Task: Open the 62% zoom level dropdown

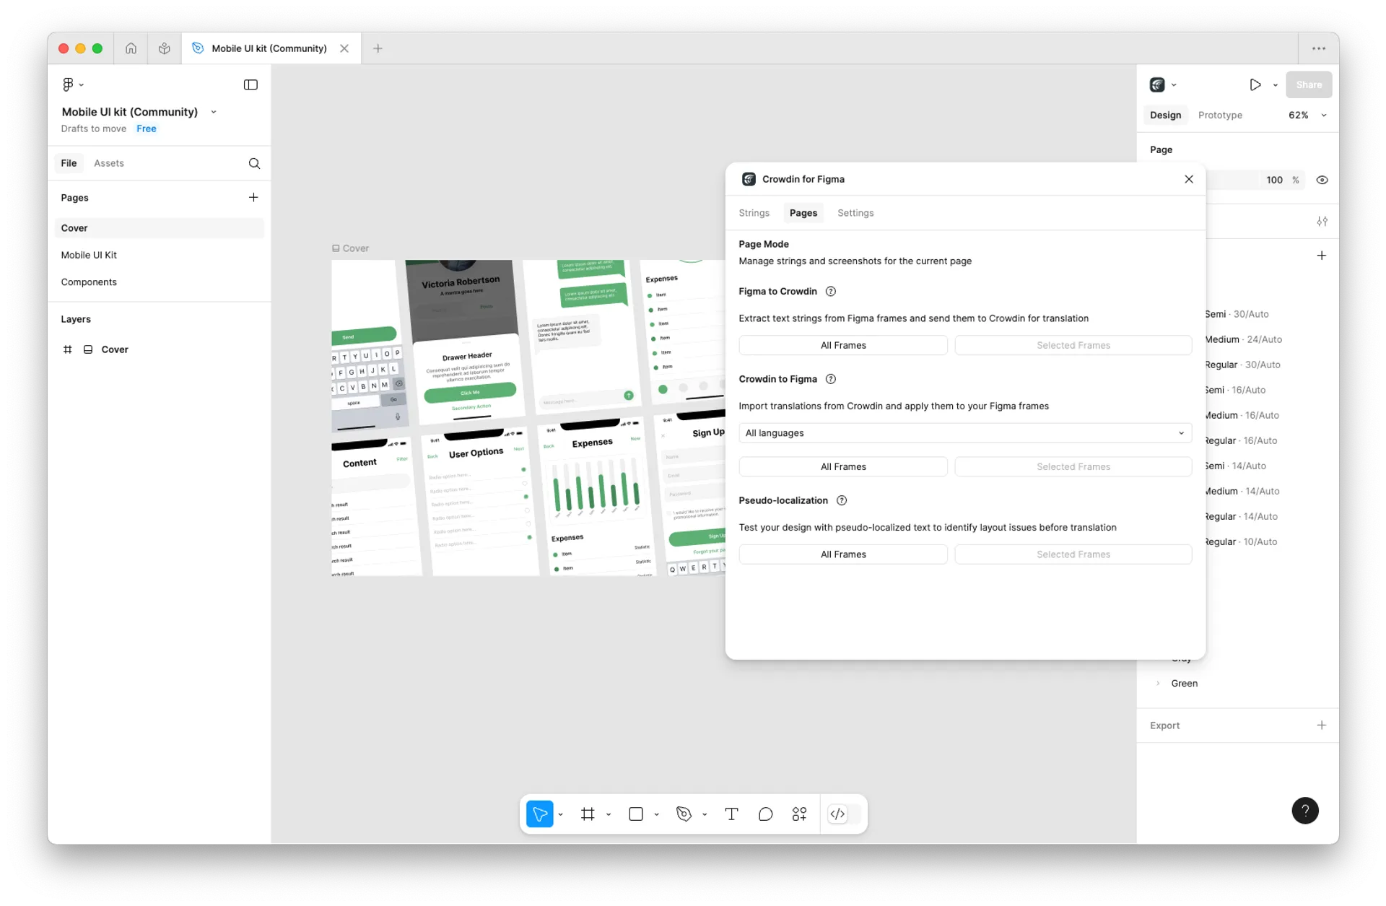Action: [1307, 116]
